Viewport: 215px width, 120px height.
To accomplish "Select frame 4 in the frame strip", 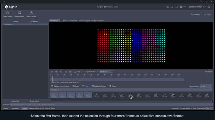I will [88, 95].
